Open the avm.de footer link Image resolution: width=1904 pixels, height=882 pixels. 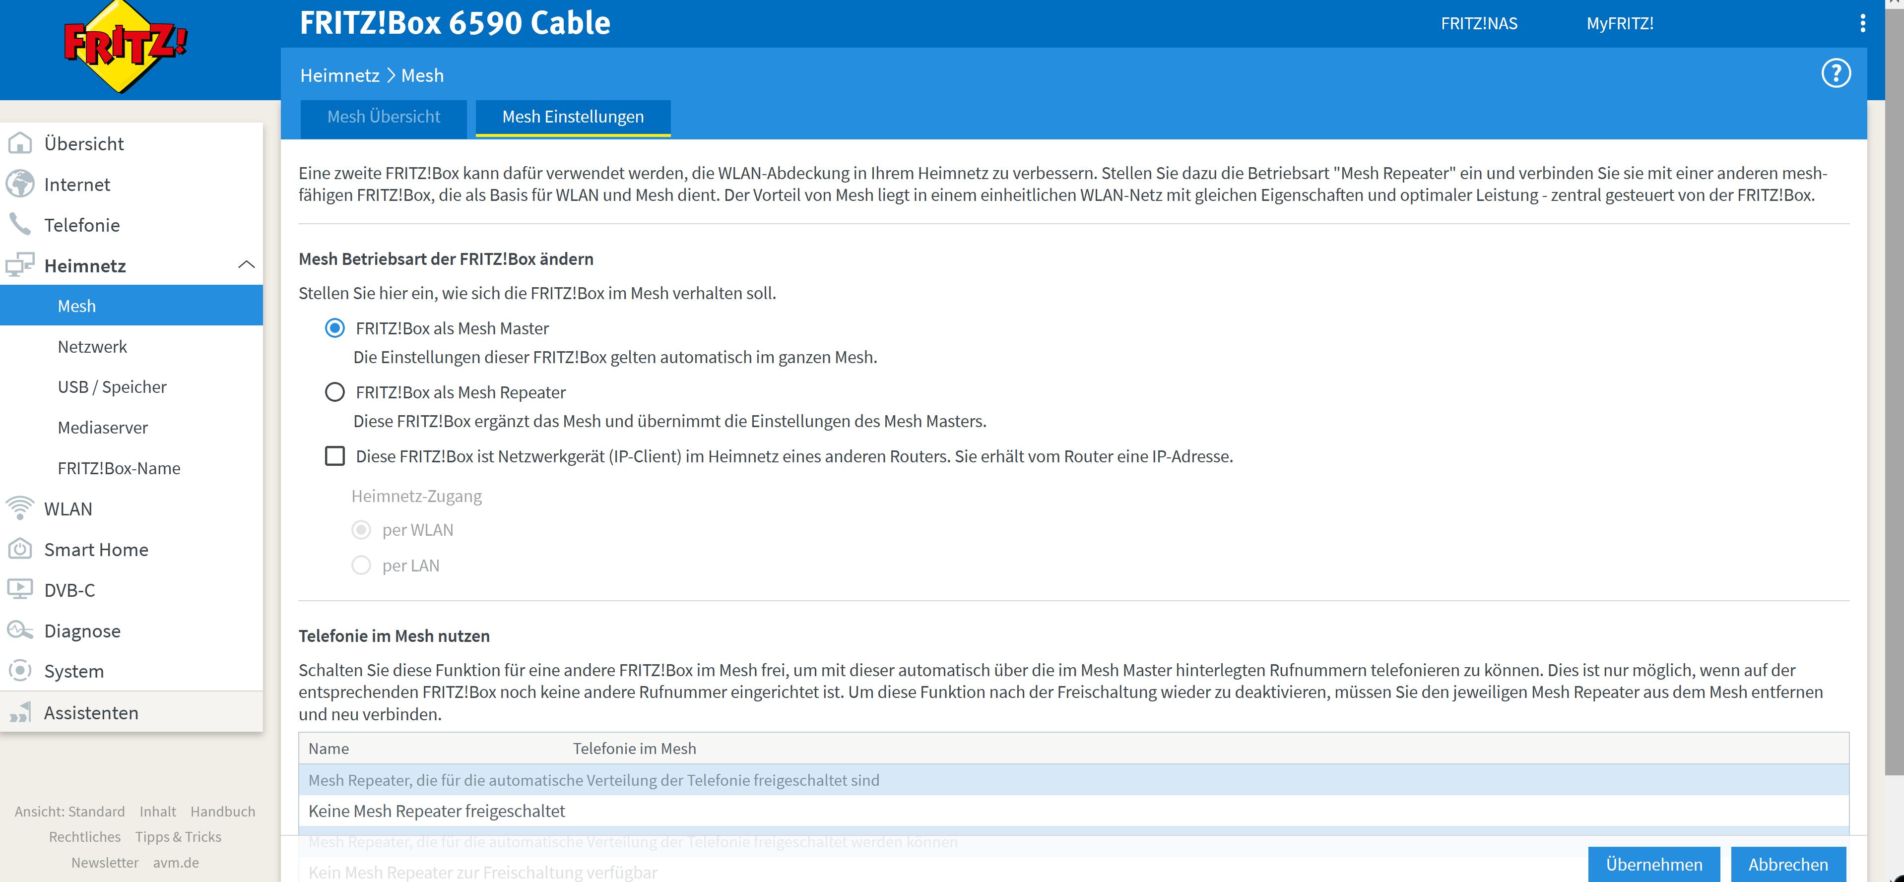[x=176, y=862]
